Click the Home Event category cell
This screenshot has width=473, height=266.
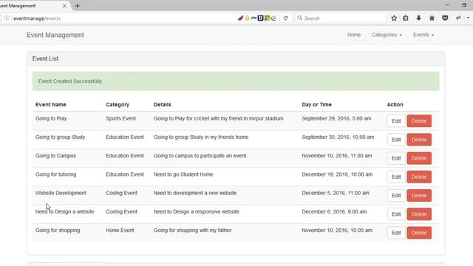tap(120, 231)
